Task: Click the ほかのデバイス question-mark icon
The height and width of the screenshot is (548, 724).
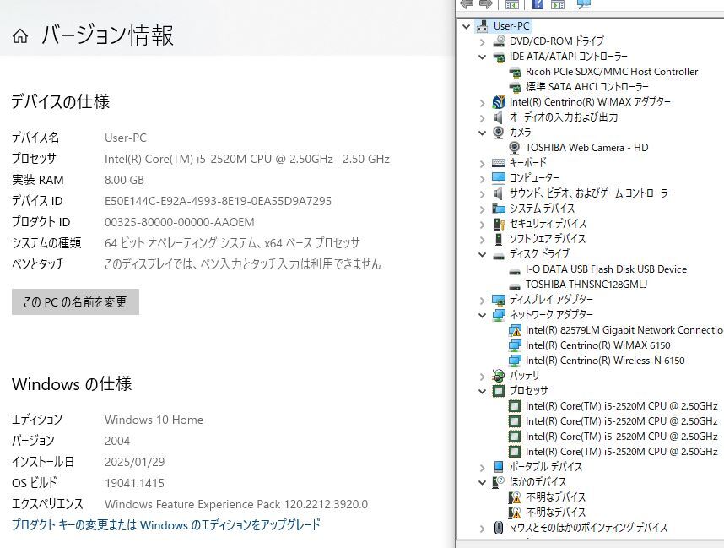Action: pos(499,482)
